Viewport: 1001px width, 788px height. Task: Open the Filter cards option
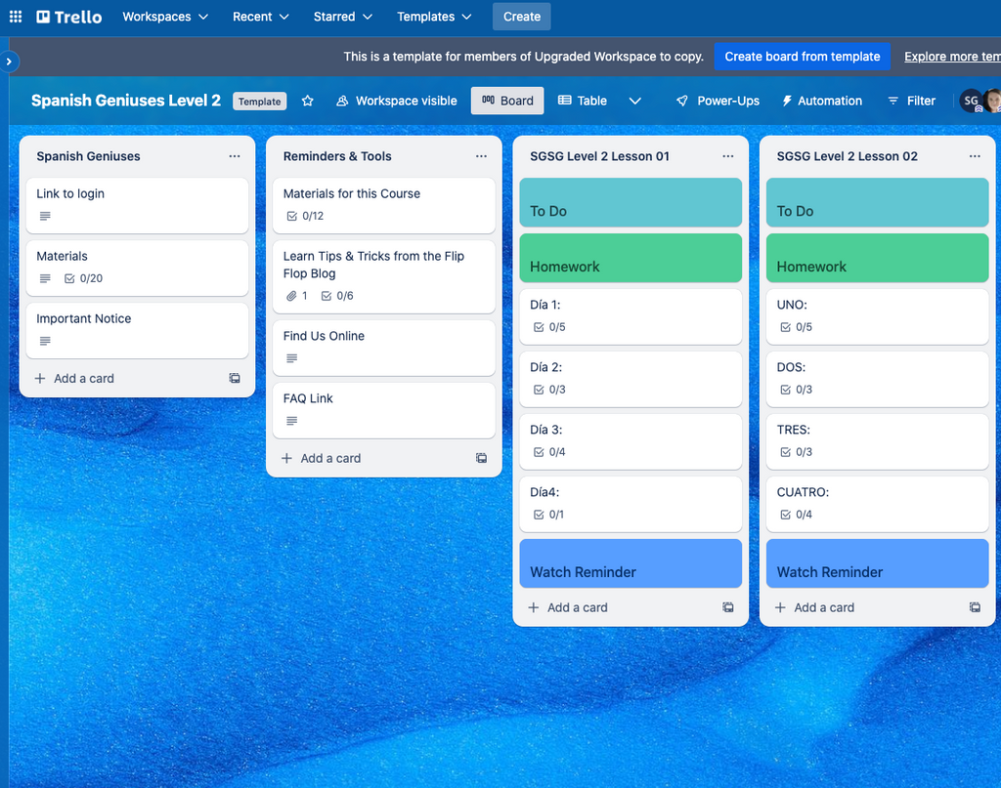(911, 101)
